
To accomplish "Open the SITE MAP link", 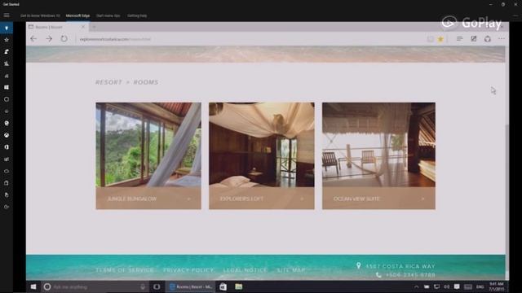I will [x=291, y=270].
